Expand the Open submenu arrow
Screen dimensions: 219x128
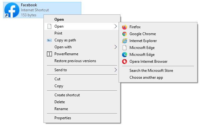115,26
